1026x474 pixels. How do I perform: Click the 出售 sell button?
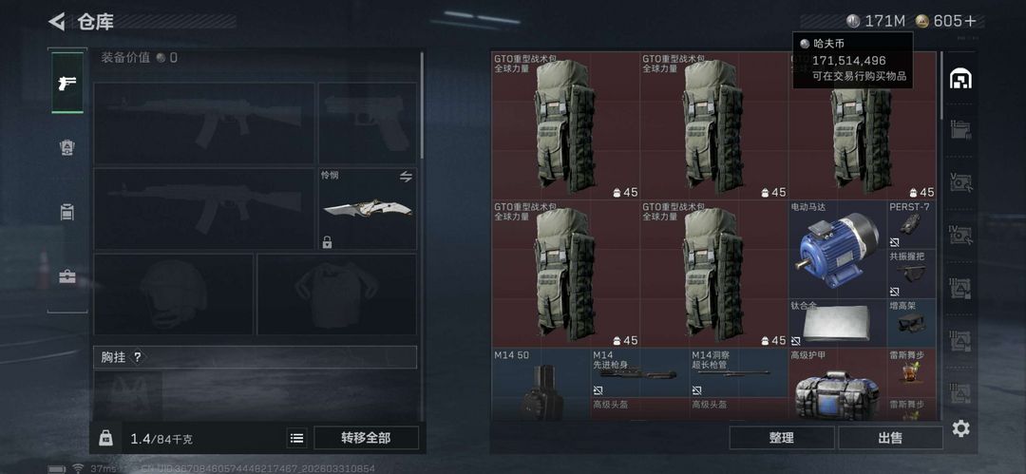pos(890,438)
